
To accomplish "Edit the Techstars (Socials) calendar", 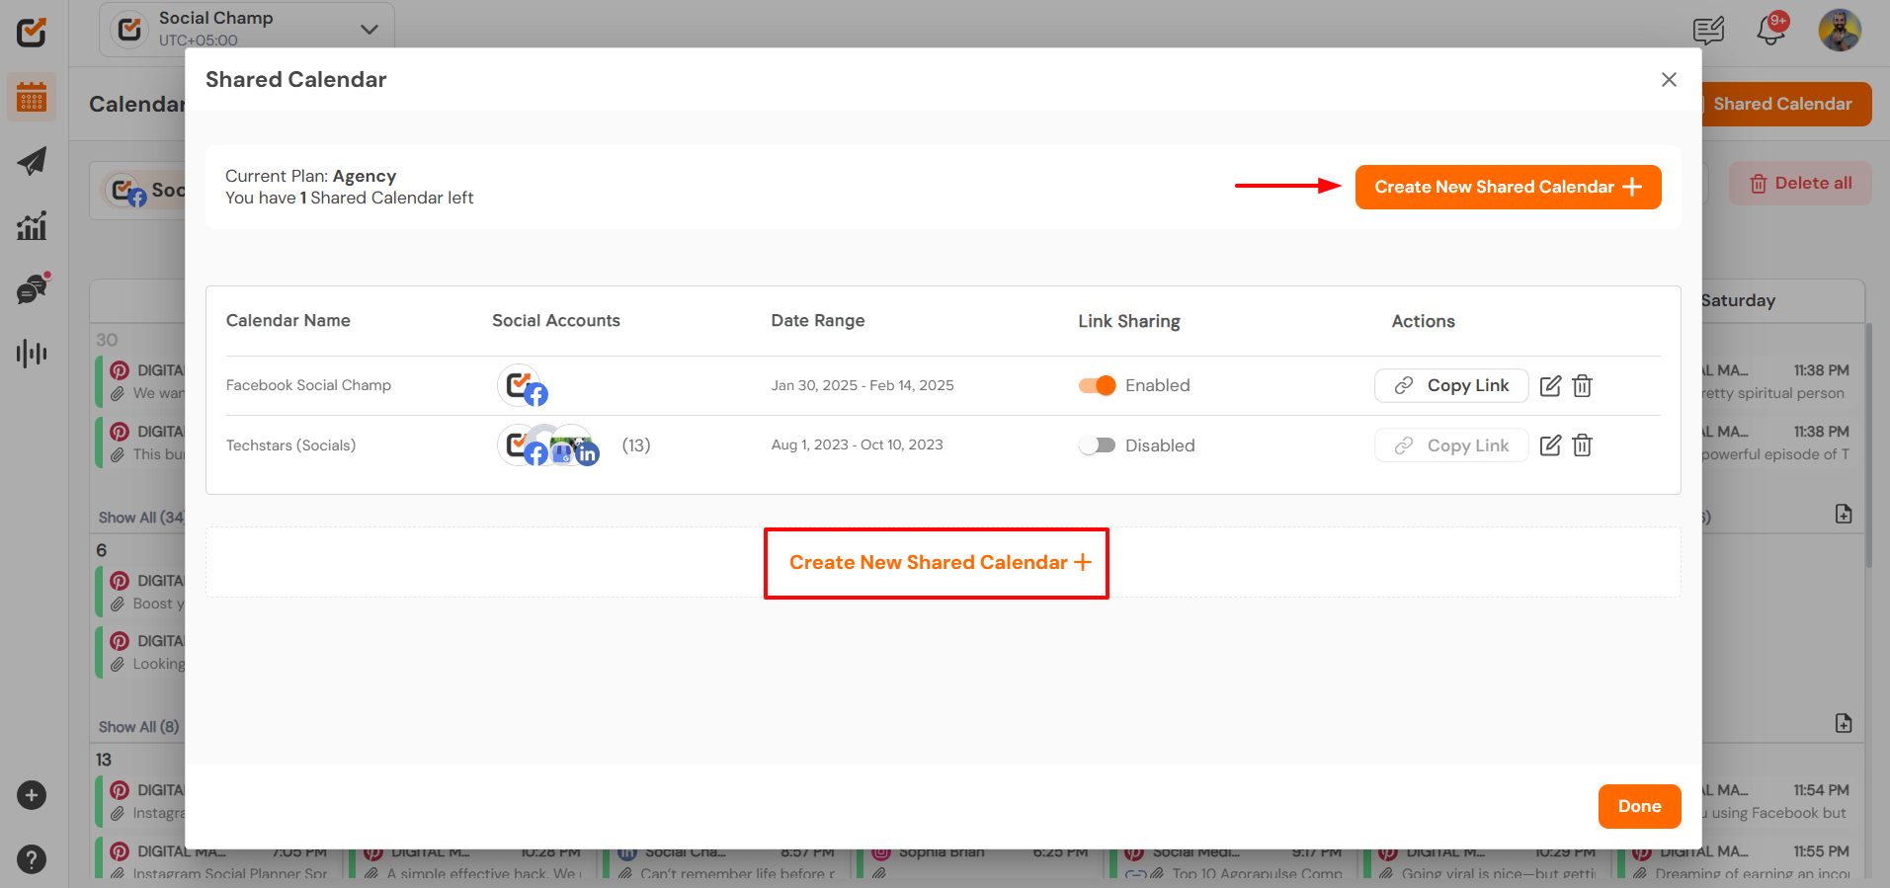I will click(1550, 445).
